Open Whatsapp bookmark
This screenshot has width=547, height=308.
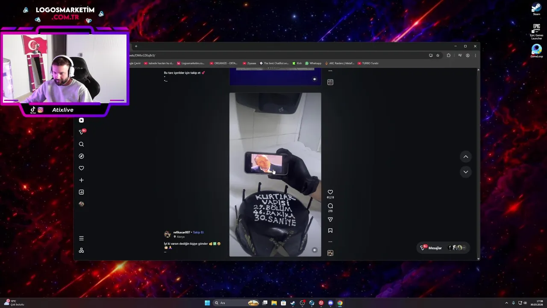tap(313, 63)
